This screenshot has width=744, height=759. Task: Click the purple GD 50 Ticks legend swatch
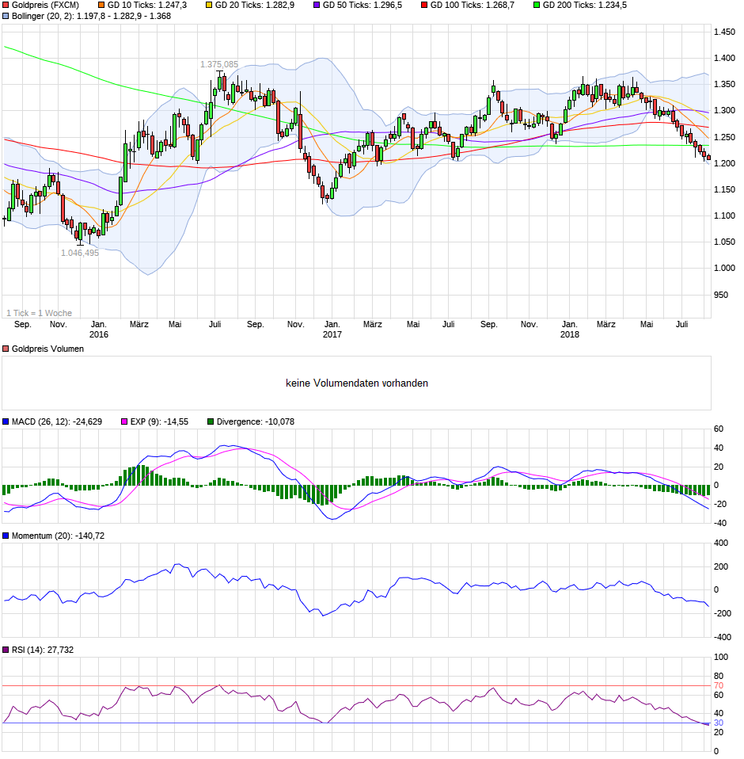pos(317,5)
